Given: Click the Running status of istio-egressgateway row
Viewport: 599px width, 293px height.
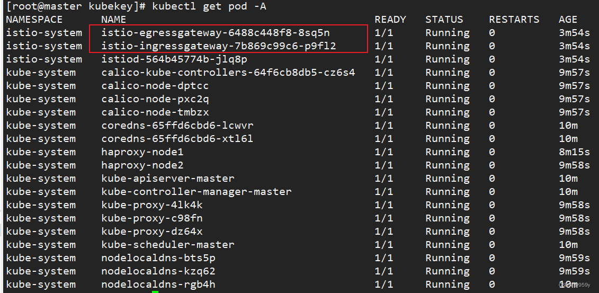Looking at the screenshot, I should click(448, 33).
